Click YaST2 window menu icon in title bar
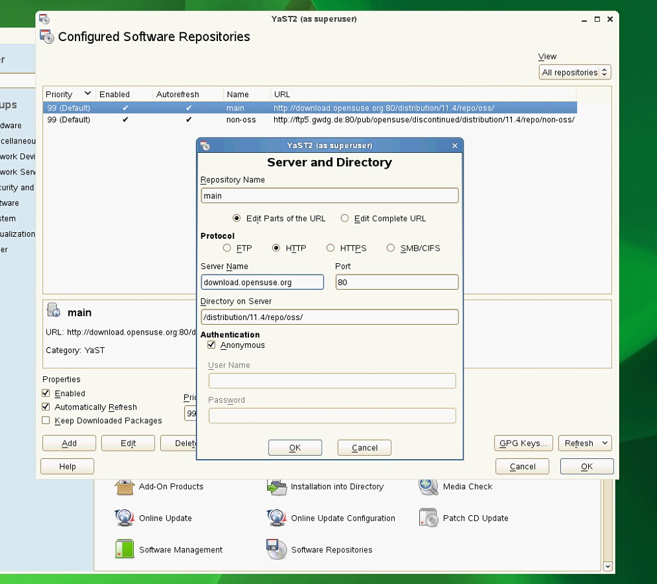657x584 pixels. point(44,19)
